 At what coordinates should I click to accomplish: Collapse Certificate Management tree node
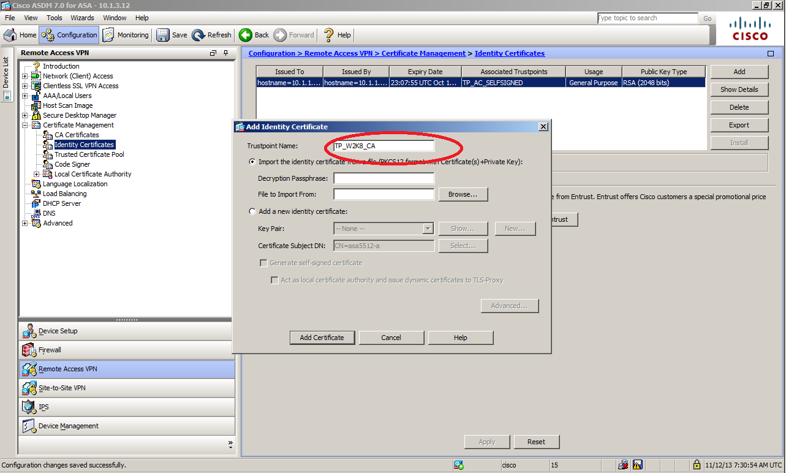tap(25, 125)
